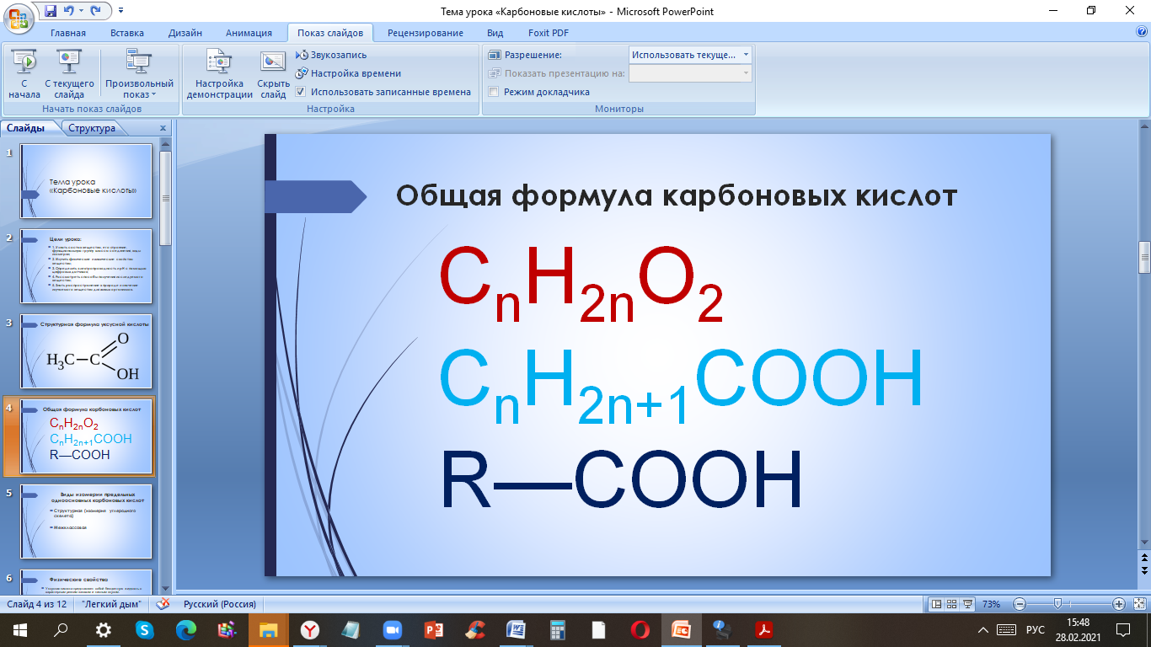Image resolution: width=1151 pixels, height=647 pixels.
Task: Toggle Использовать записанные времена checkbox
Action: [301, 92]
